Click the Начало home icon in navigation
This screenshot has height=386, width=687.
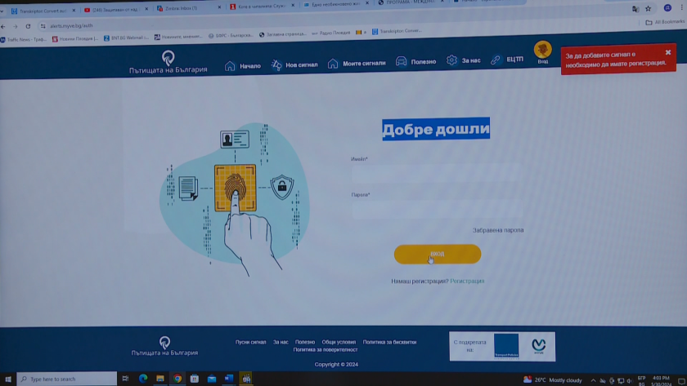point(230,65)
